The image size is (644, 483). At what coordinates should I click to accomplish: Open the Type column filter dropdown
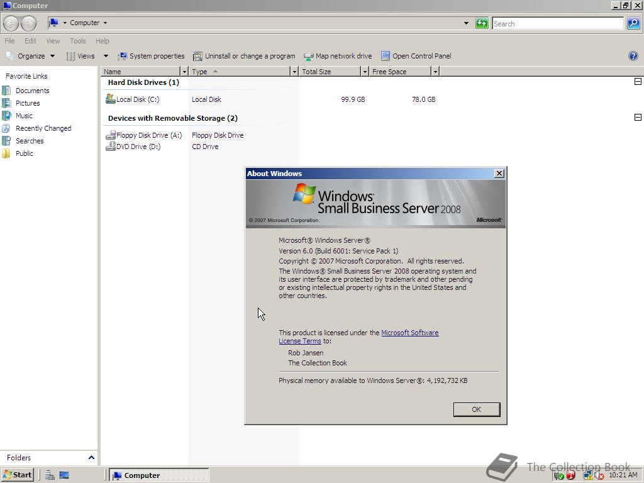(294, 72)
